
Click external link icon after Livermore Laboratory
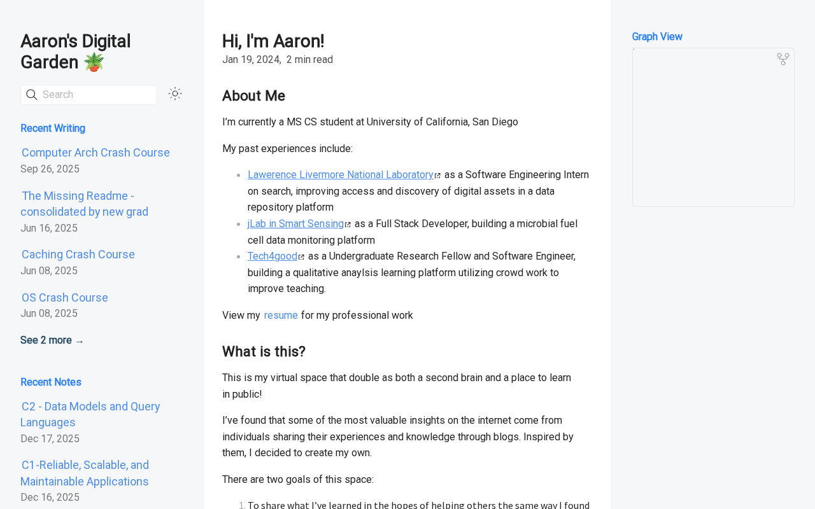pos(437,176)
